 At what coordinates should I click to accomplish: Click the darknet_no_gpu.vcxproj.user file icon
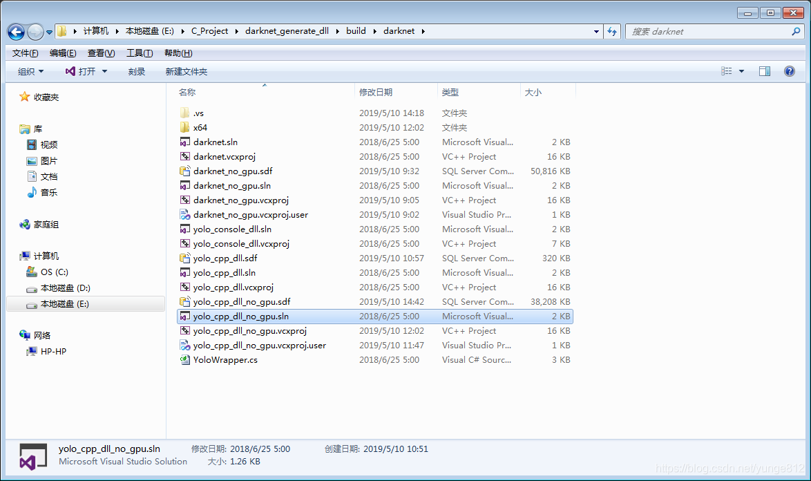coord(184,215)
